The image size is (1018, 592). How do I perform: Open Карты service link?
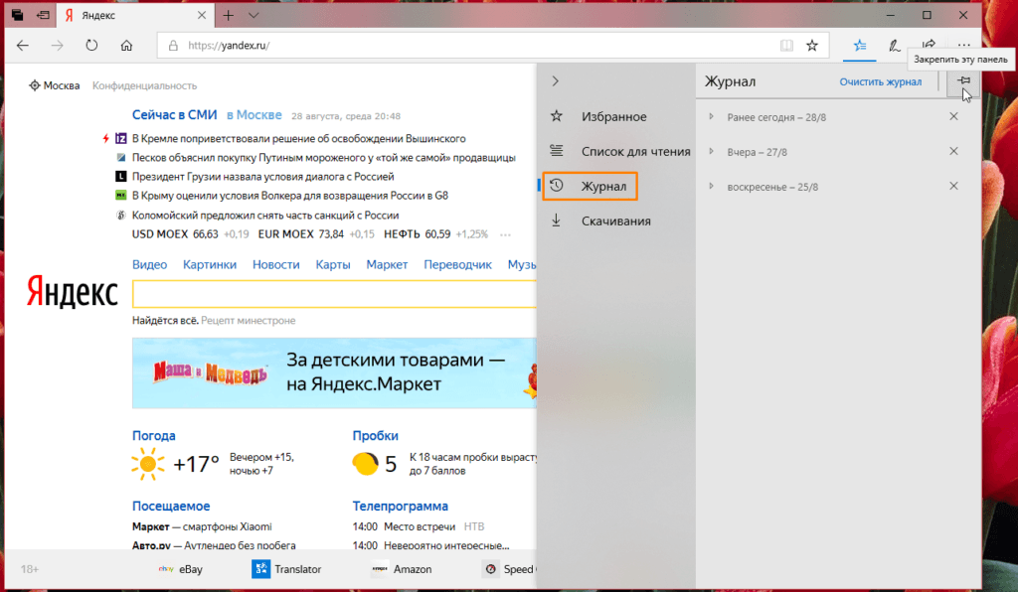point(333,264)
